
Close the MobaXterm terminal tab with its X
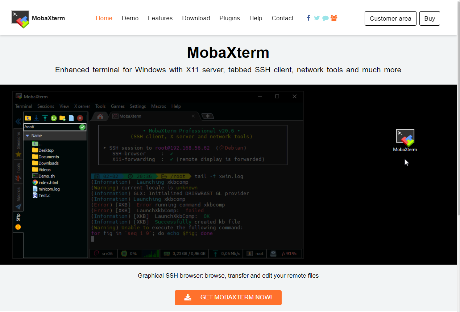[193, 116]
